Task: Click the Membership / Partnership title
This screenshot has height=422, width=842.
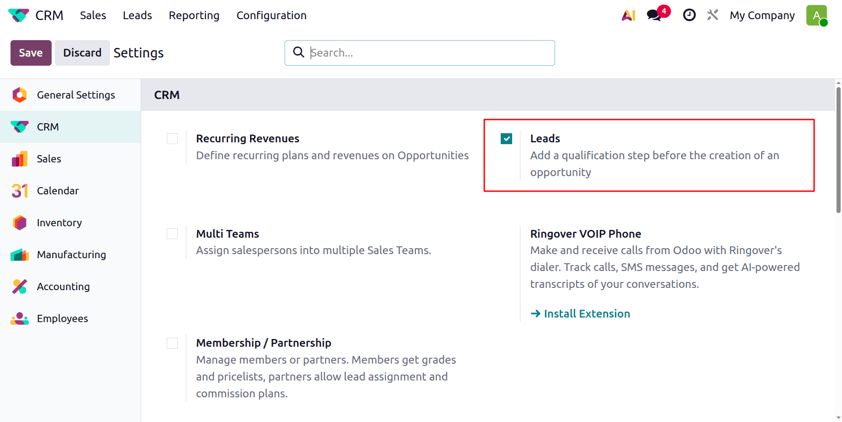Action: pyautogui.click(x=264, y=343)
